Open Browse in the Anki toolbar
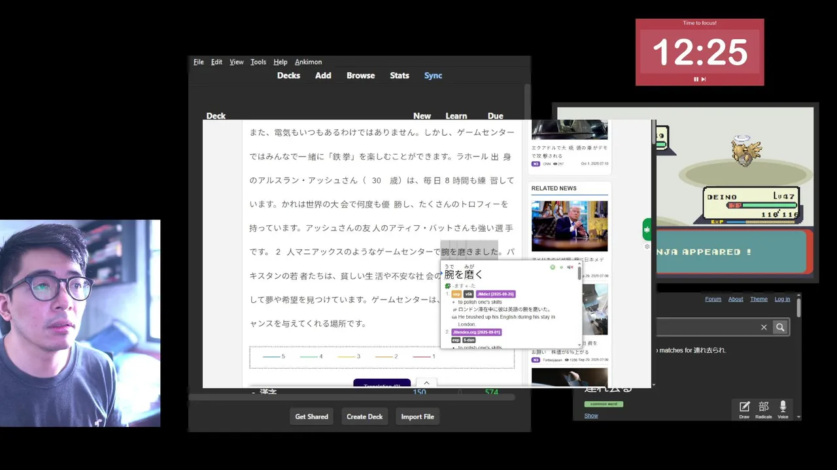837x470 pixels. click(360, 76)
